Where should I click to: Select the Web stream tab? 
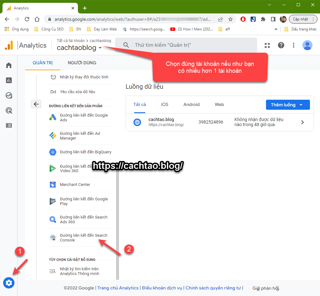[x=220, y=104]
